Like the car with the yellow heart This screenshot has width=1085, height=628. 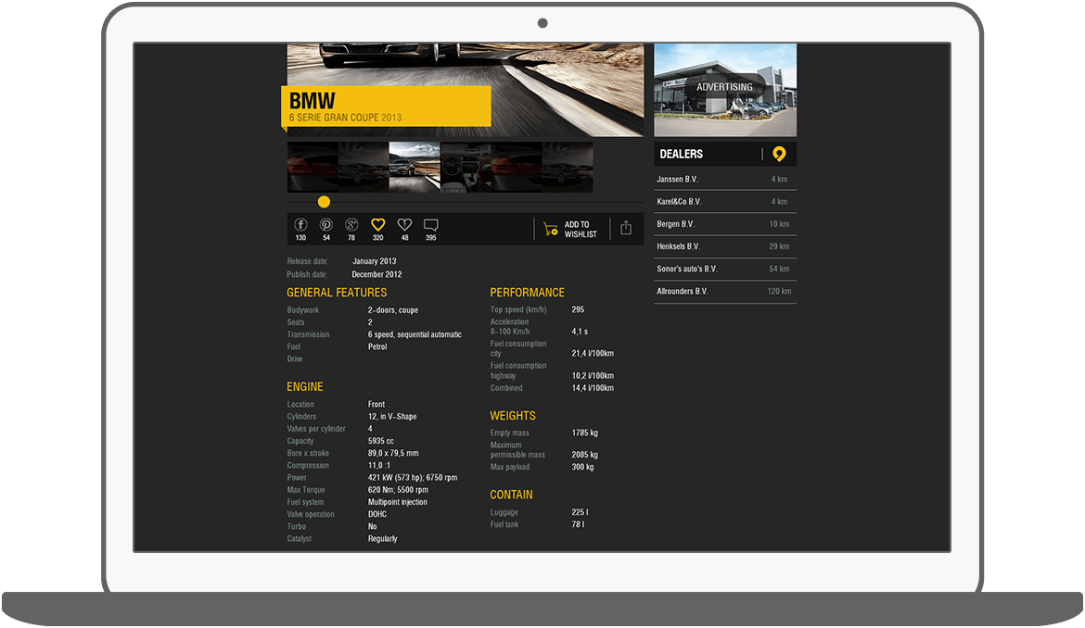(377, 224)
